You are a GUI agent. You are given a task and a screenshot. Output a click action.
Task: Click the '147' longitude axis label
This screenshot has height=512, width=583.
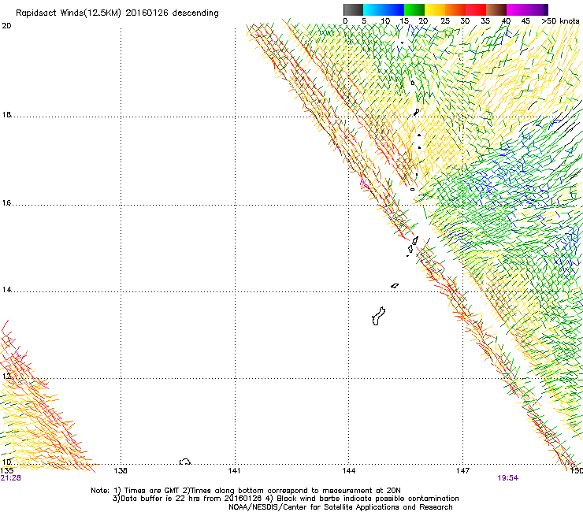coord(462,471)
